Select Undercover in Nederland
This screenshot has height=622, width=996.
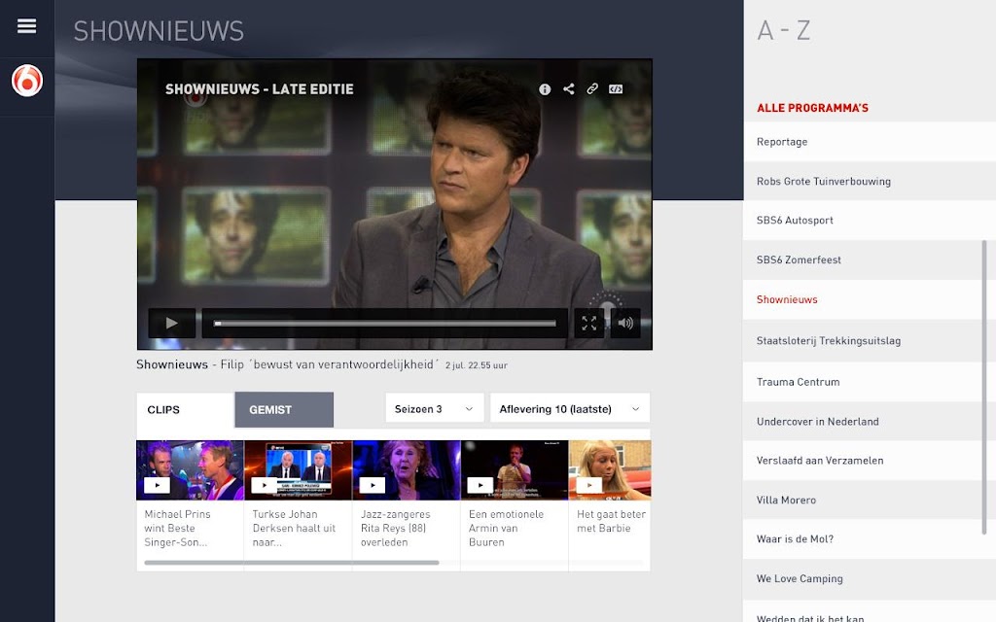coord(869,422)
